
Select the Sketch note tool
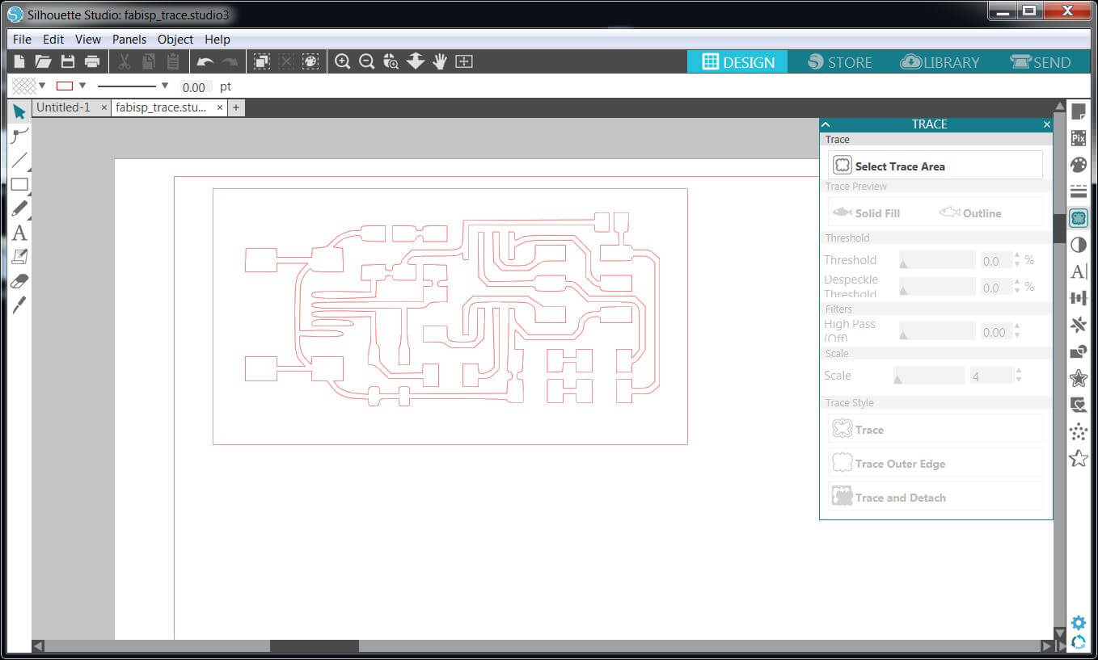19,257
